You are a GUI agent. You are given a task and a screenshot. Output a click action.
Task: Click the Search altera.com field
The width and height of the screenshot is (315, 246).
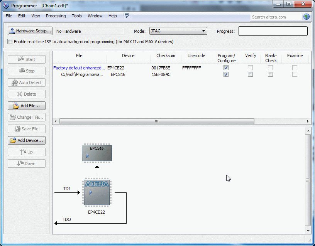pos(276,17)
